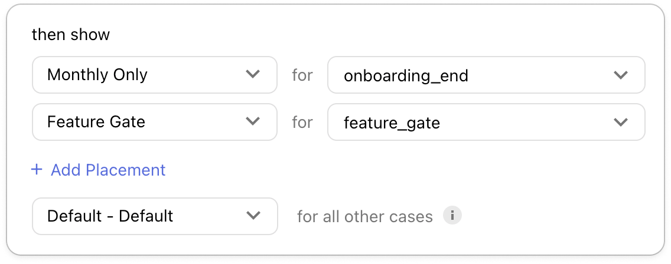Click "for" label next to Feature Gate
The height and width of the screenshot is (264, 671).
[302, 122]
